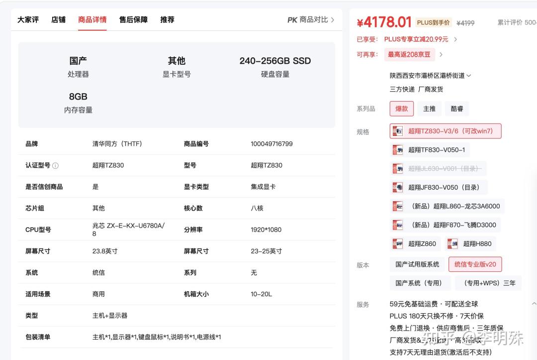Image resolution: width=537 pixels, height=360 pixels.
Task: Click CPU model 兆芯 ZX-E-KX-U6780A/8
Action: [128, 230]
